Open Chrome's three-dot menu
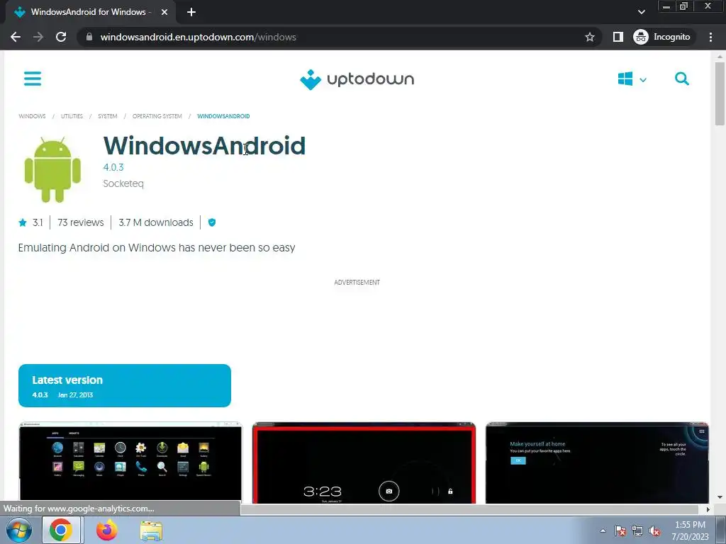 click(710, 37)
